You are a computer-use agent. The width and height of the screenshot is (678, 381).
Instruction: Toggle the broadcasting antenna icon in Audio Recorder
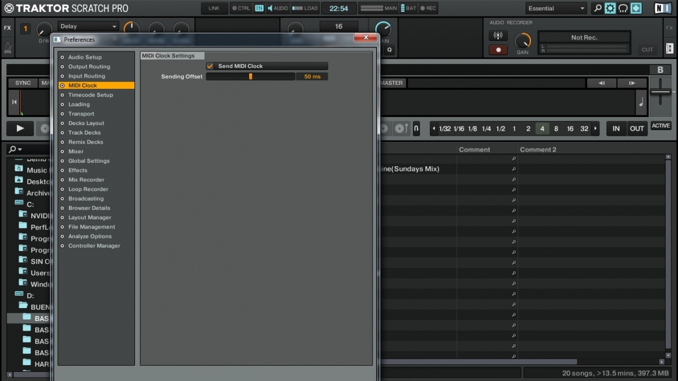pos(498,36)
